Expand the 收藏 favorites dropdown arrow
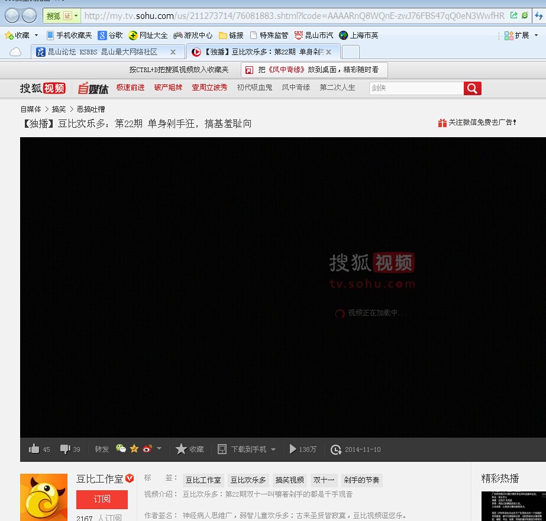546x521 pixels. coord(36,35)
